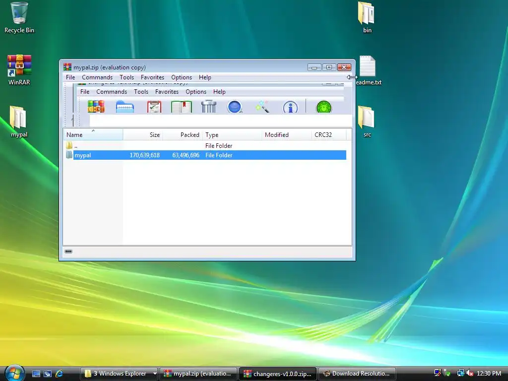Open Commands menu in mypal.zip title menu bar
The image size is (508, 381).
tap(97, 77)
